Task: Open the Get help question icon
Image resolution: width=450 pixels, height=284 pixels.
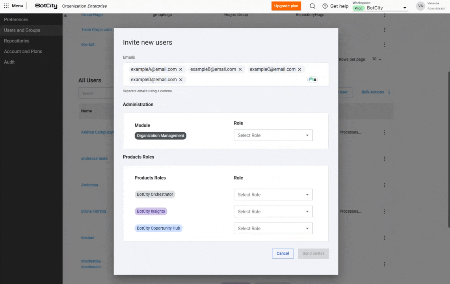Action: click(325, 6)
